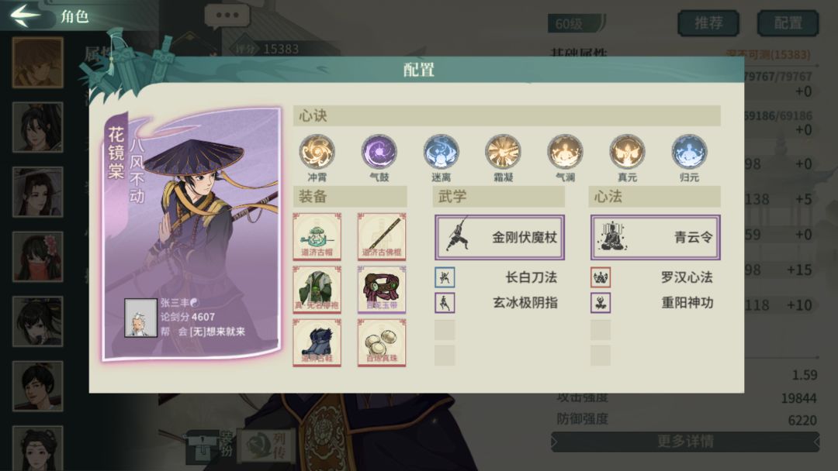Viewport: 838px width, 471px height.
Task: Open the 推荐 tab button
Action: pos(708,23)
